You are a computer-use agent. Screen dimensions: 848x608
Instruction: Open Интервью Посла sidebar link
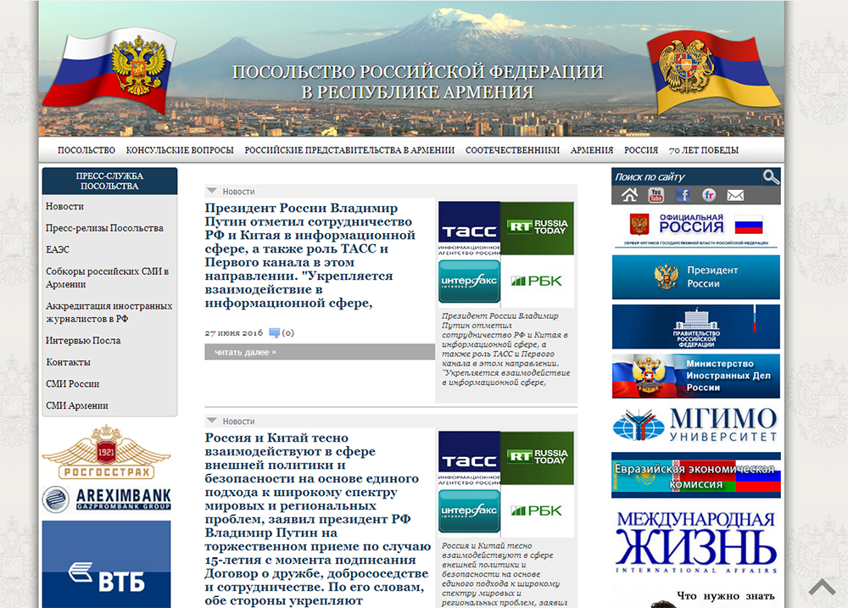pyautogui.click(x=83, y=340)
